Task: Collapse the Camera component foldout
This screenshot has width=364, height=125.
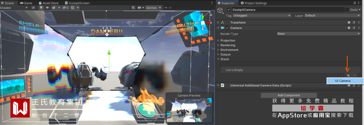Action: 218,28
